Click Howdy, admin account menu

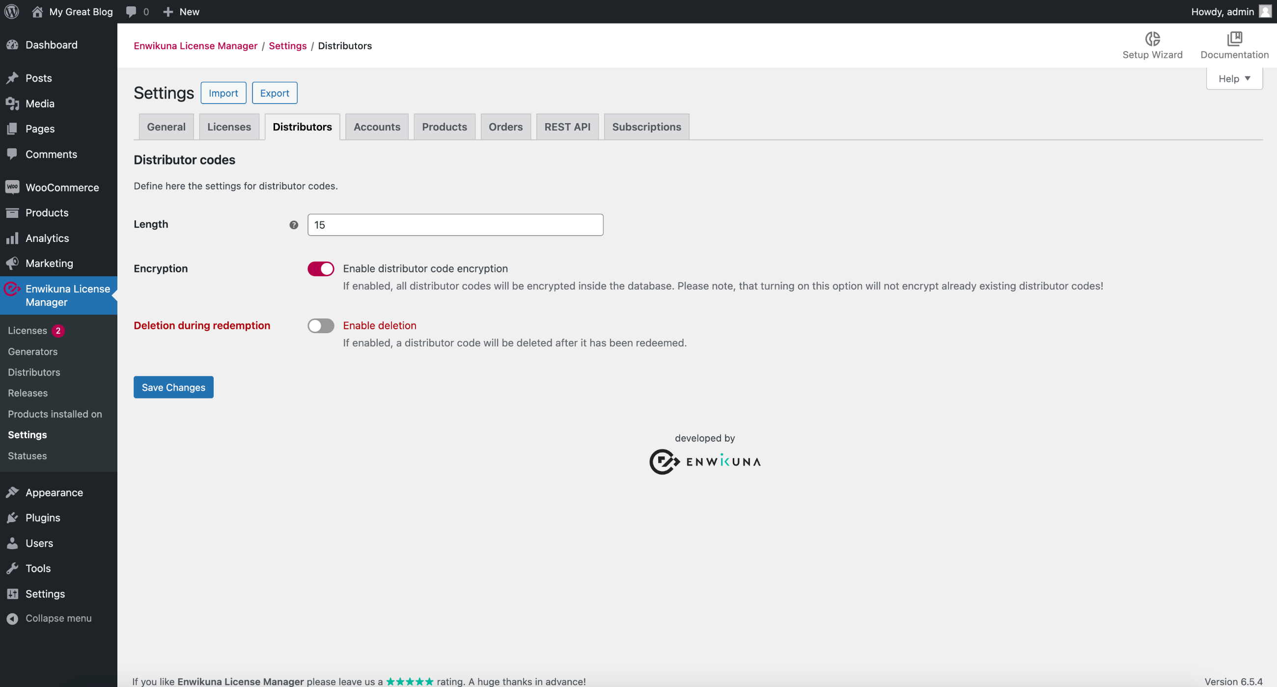pos(1231,11)
